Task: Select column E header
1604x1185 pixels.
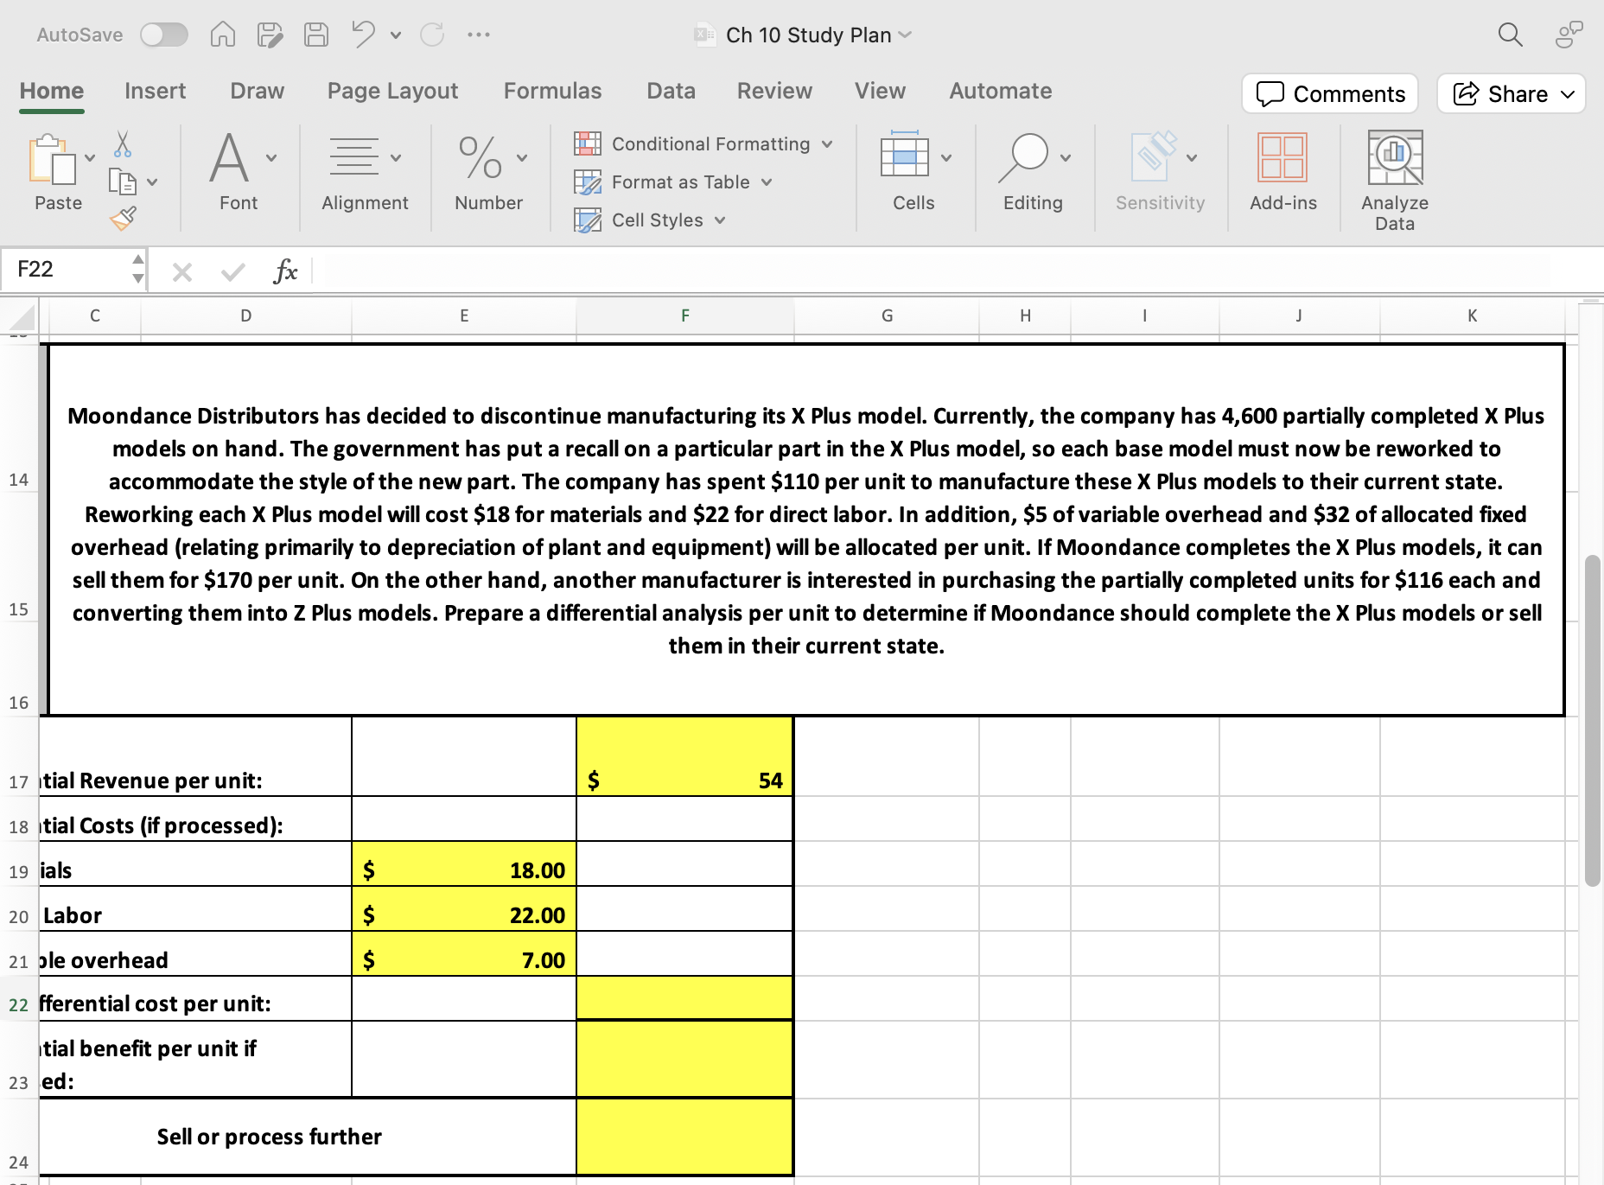Action: [x=464, y=315]
